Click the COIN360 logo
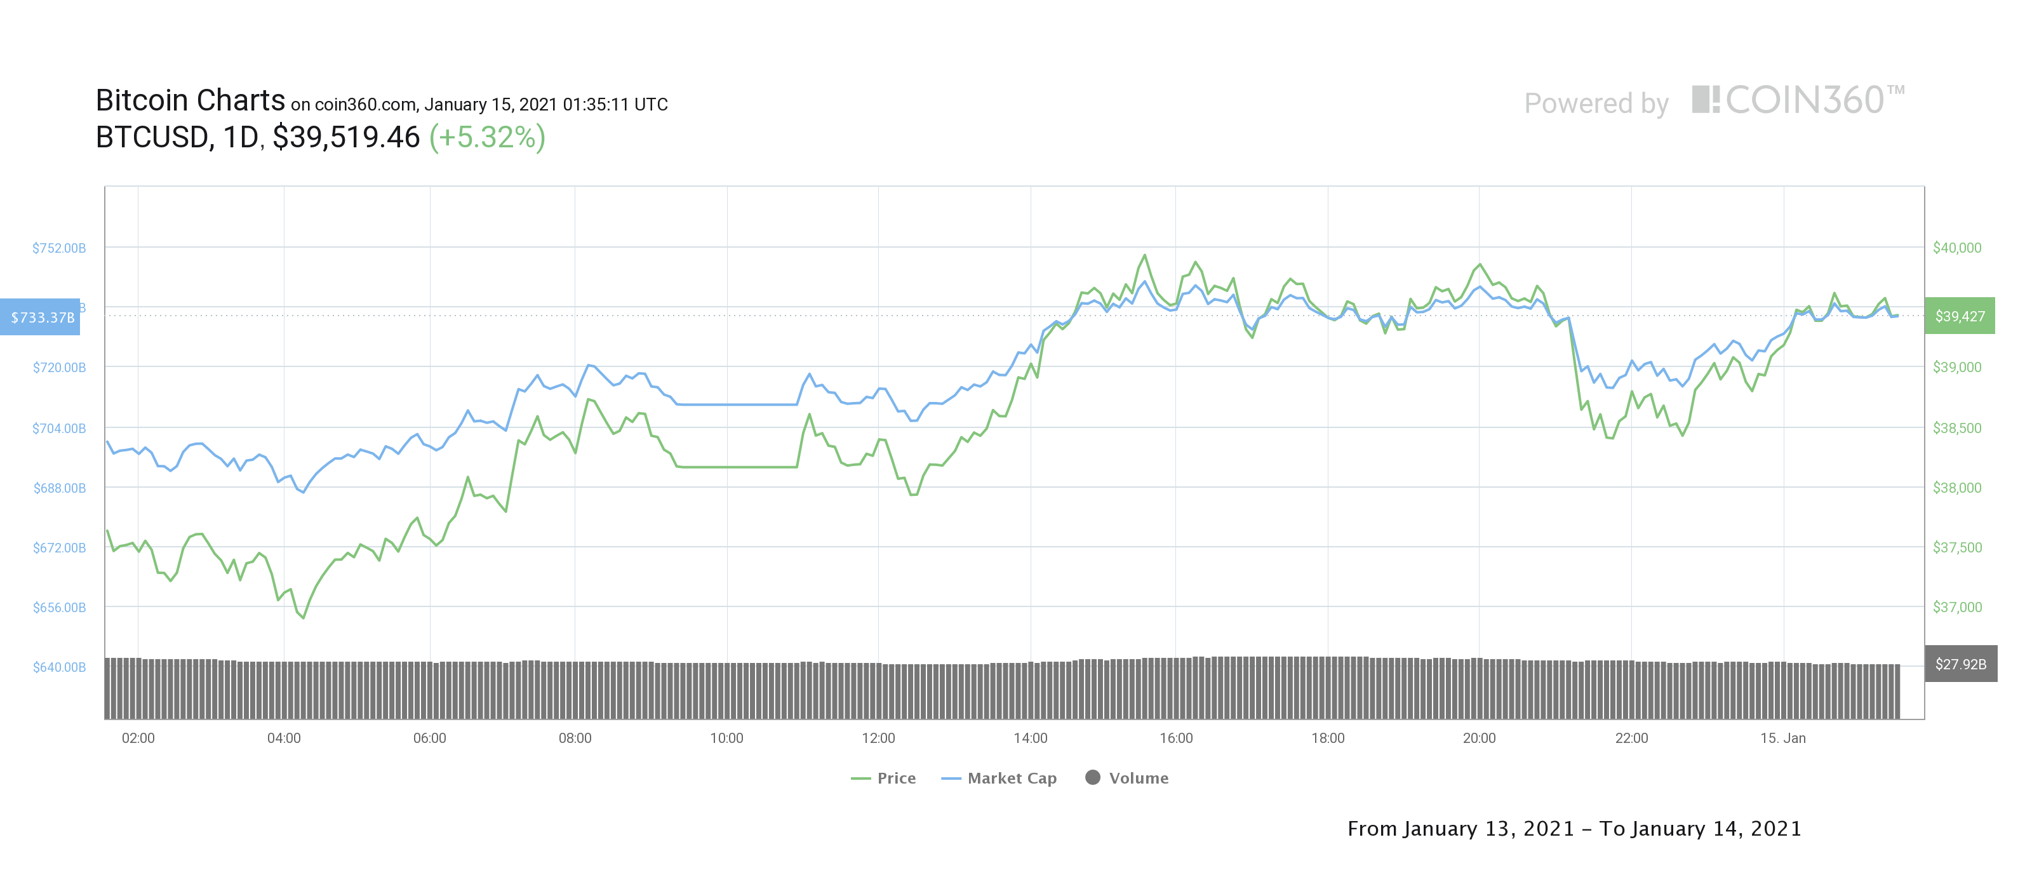 1798,100
